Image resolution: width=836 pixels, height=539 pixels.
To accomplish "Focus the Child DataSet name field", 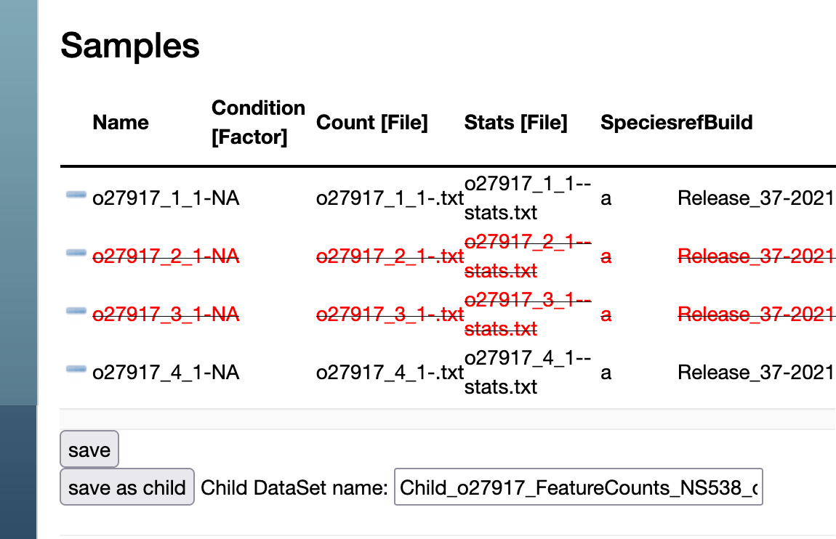I will [x=578, y=487].
